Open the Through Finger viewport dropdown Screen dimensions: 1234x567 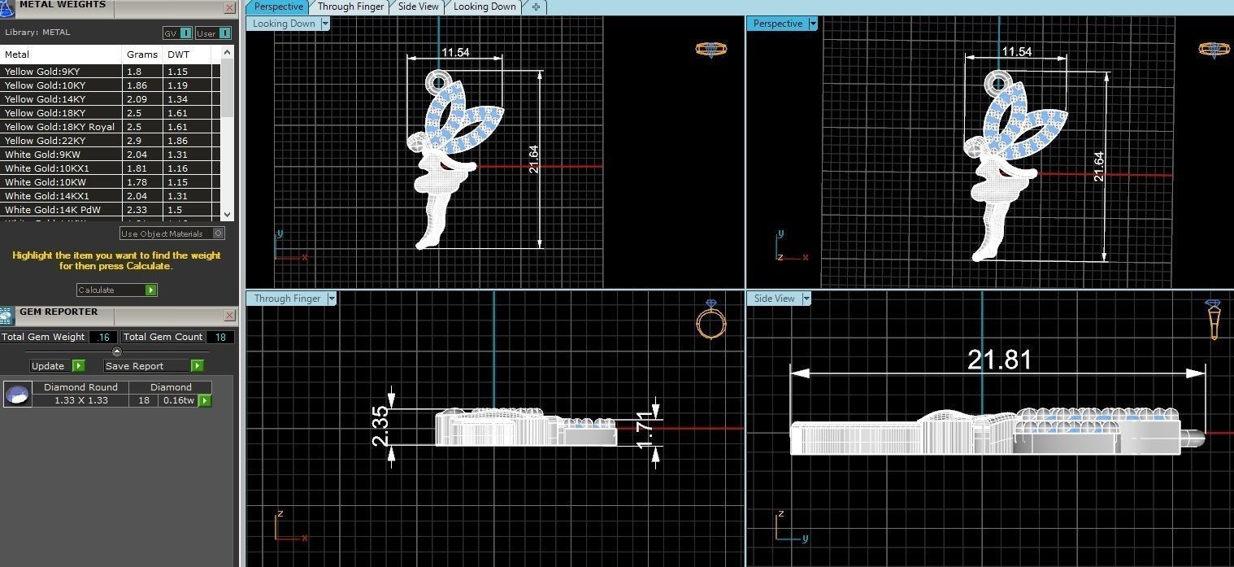[x=331, y=299]
